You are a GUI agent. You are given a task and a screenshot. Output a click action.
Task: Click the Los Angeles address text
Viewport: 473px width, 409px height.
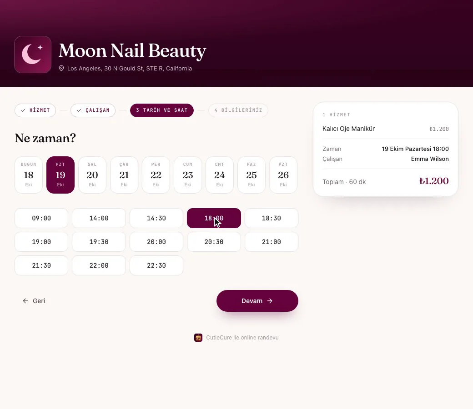point(130,69)
